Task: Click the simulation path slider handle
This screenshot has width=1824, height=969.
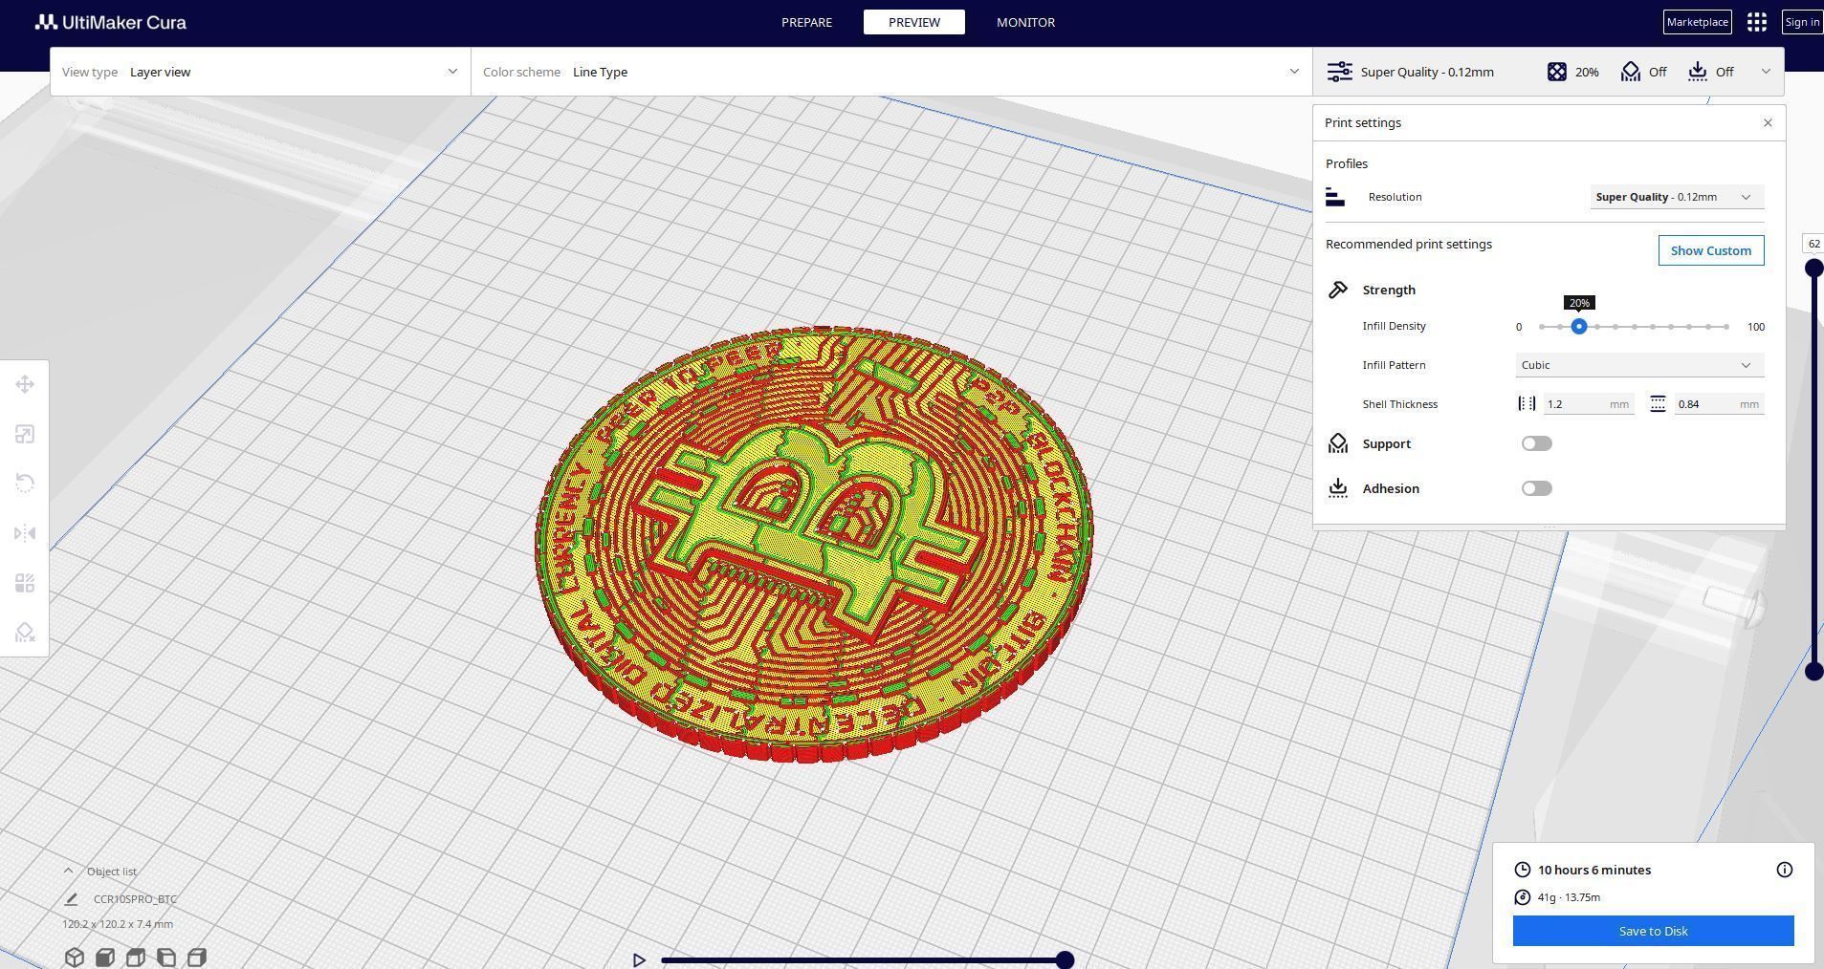Action: point(1065,959)
